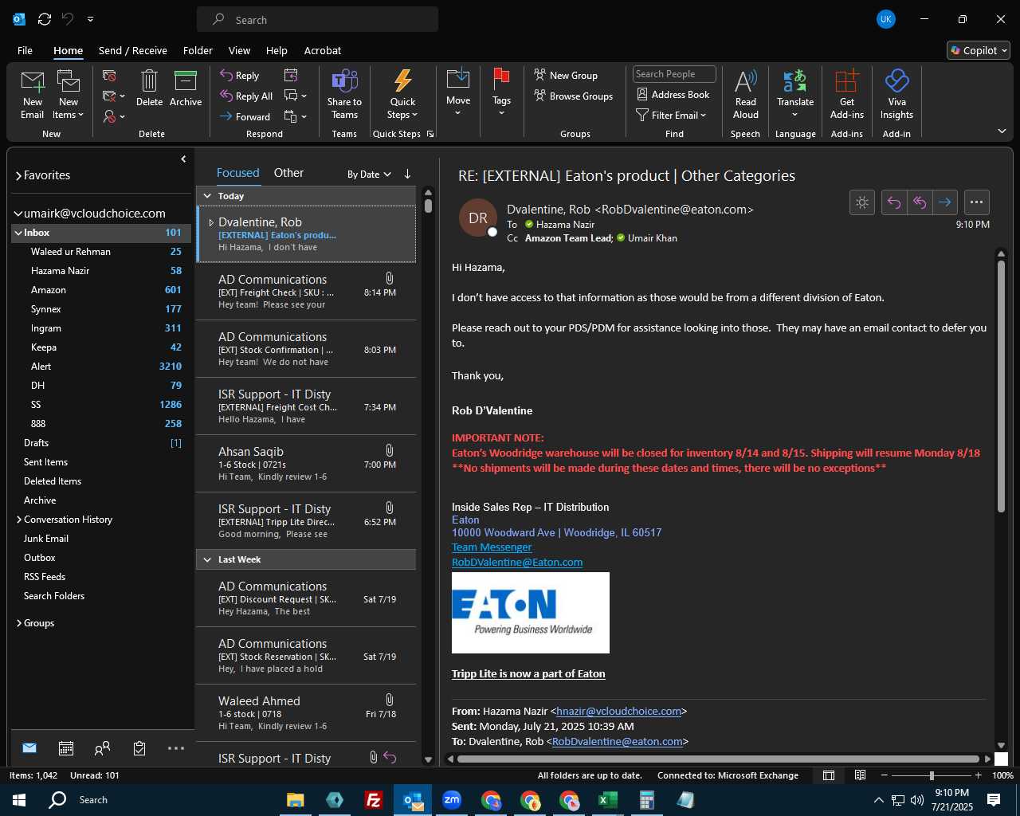Click the reading pane vertical scrollbar

pyautogui.click(x=1002, y=386)
